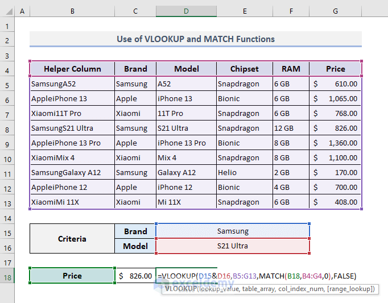Click the criteria 'Model' label in row 16
Screen dimensions: 388x303
pyautogui.click(x=135, y=246)
